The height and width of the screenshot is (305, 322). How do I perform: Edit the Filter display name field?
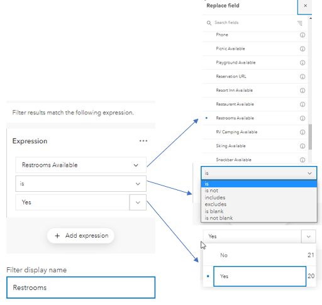click(80, 287)
